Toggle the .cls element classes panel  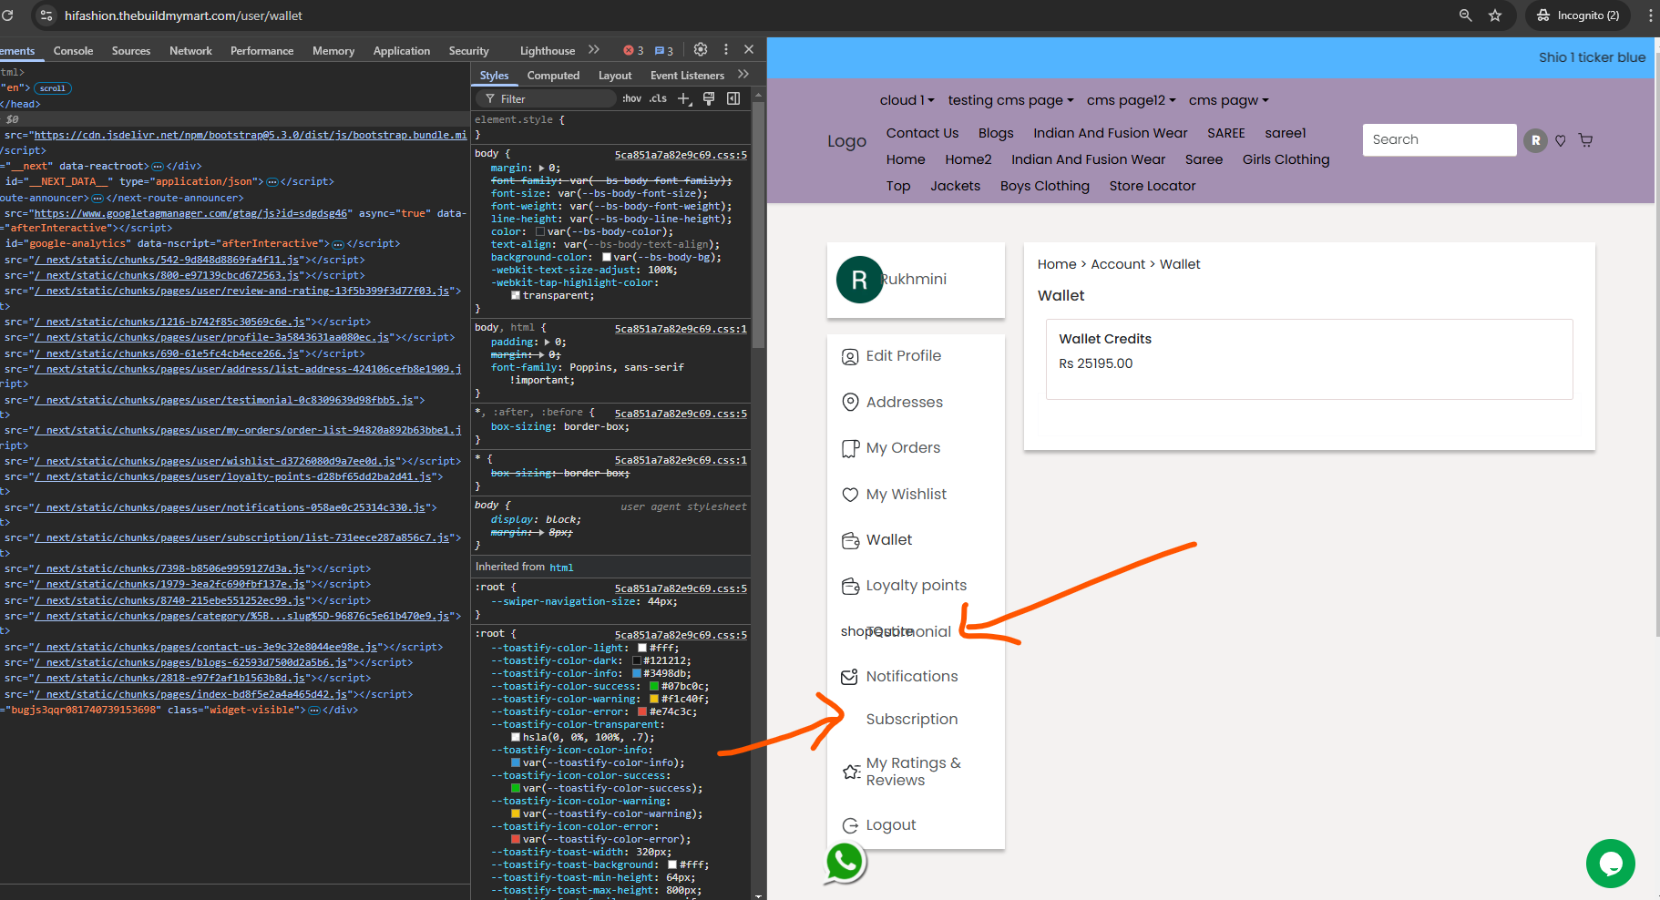(x=658, y=98)
